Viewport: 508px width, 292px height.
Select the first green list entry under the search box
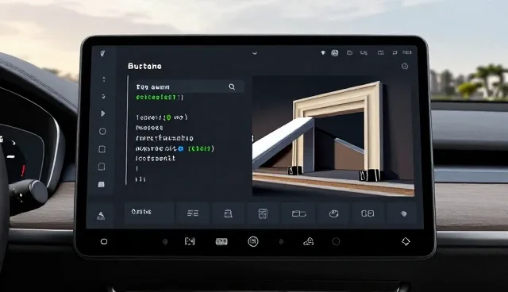160,97
